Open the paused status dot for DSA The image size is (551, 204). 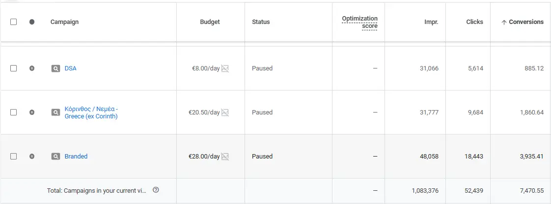click(32, 68)
